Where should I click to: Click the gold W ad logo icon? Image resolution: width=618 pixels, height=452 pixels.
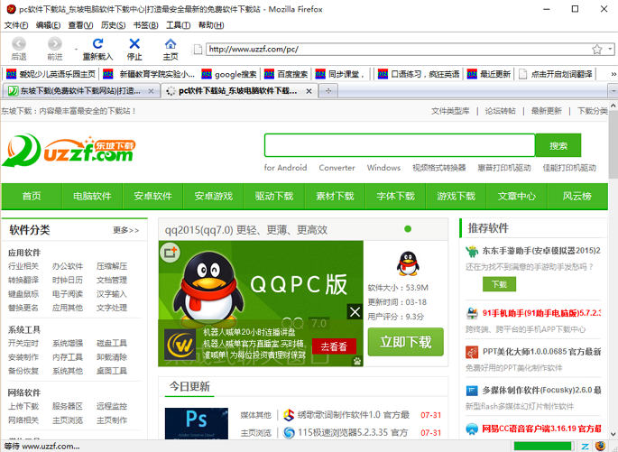click(180, 345)
